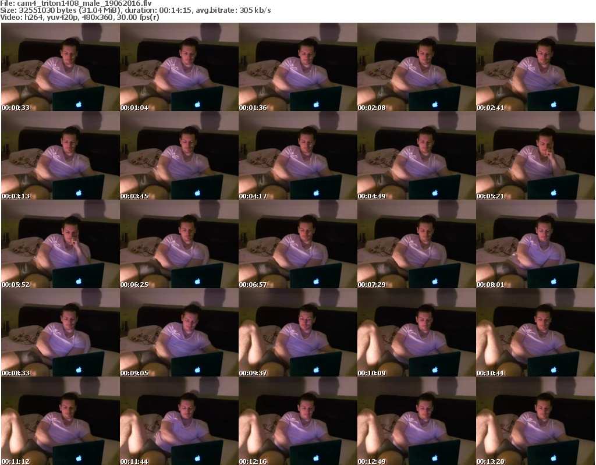
Task: Open the frame at 00:03:45
Action: (x=179, y=155)
